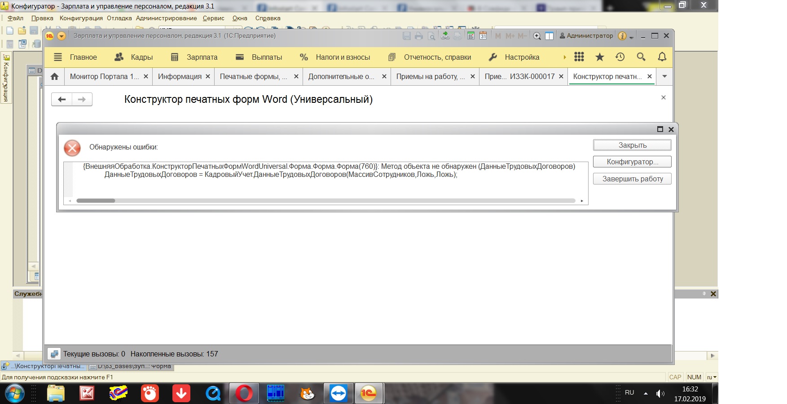Open the yellow info help icon
This screenshot has height=404, width=787.
(x=622, y=36)
